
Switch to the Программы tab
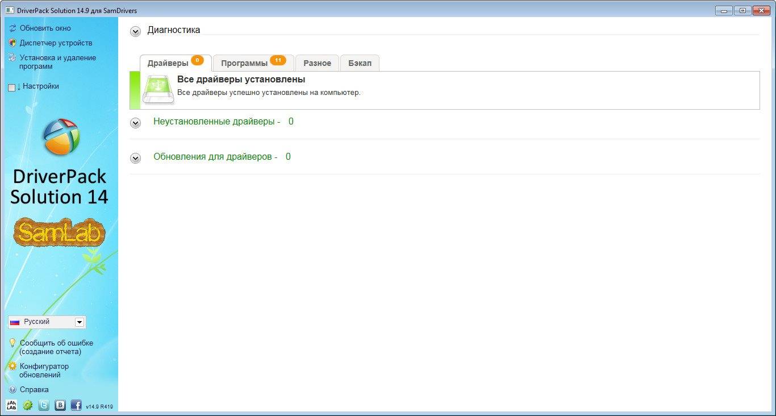253,63
